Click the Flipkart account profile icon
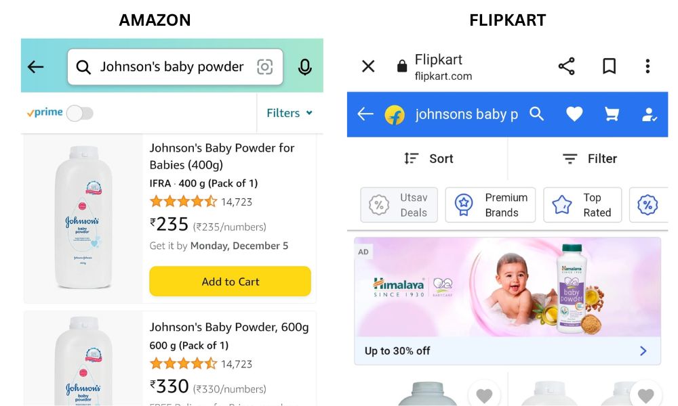Screen dimensions: 678x406 tap(649, 114)
